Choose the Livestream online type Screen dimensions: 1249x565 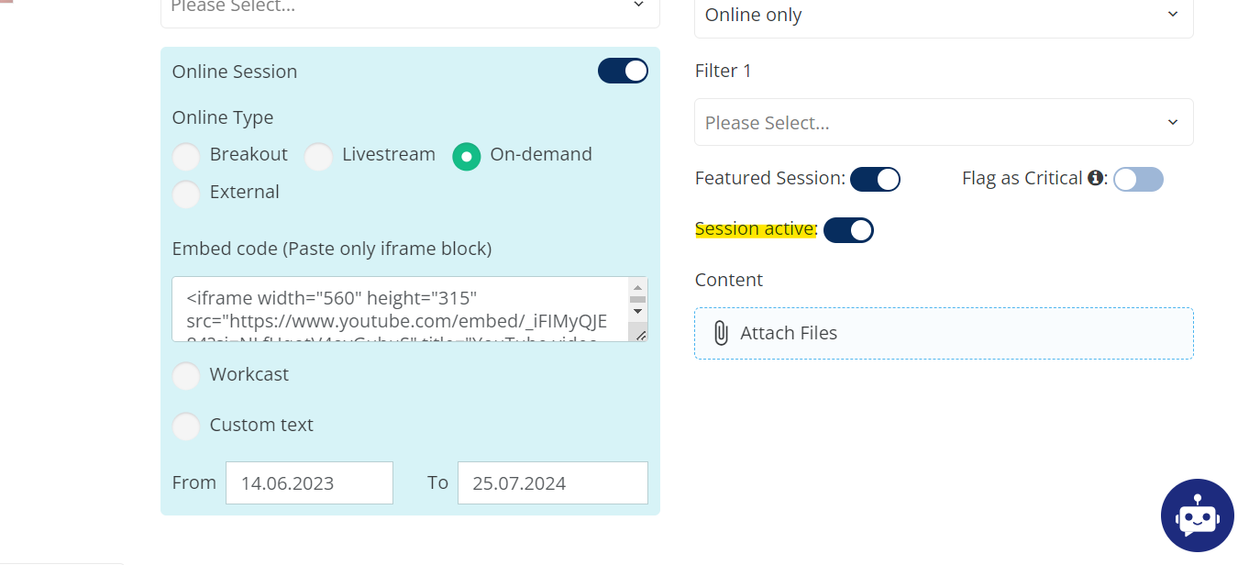(x=318, y=157)
